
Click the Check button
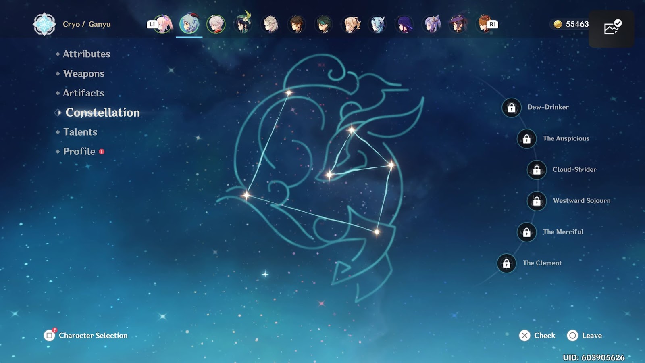click(537, 336)
